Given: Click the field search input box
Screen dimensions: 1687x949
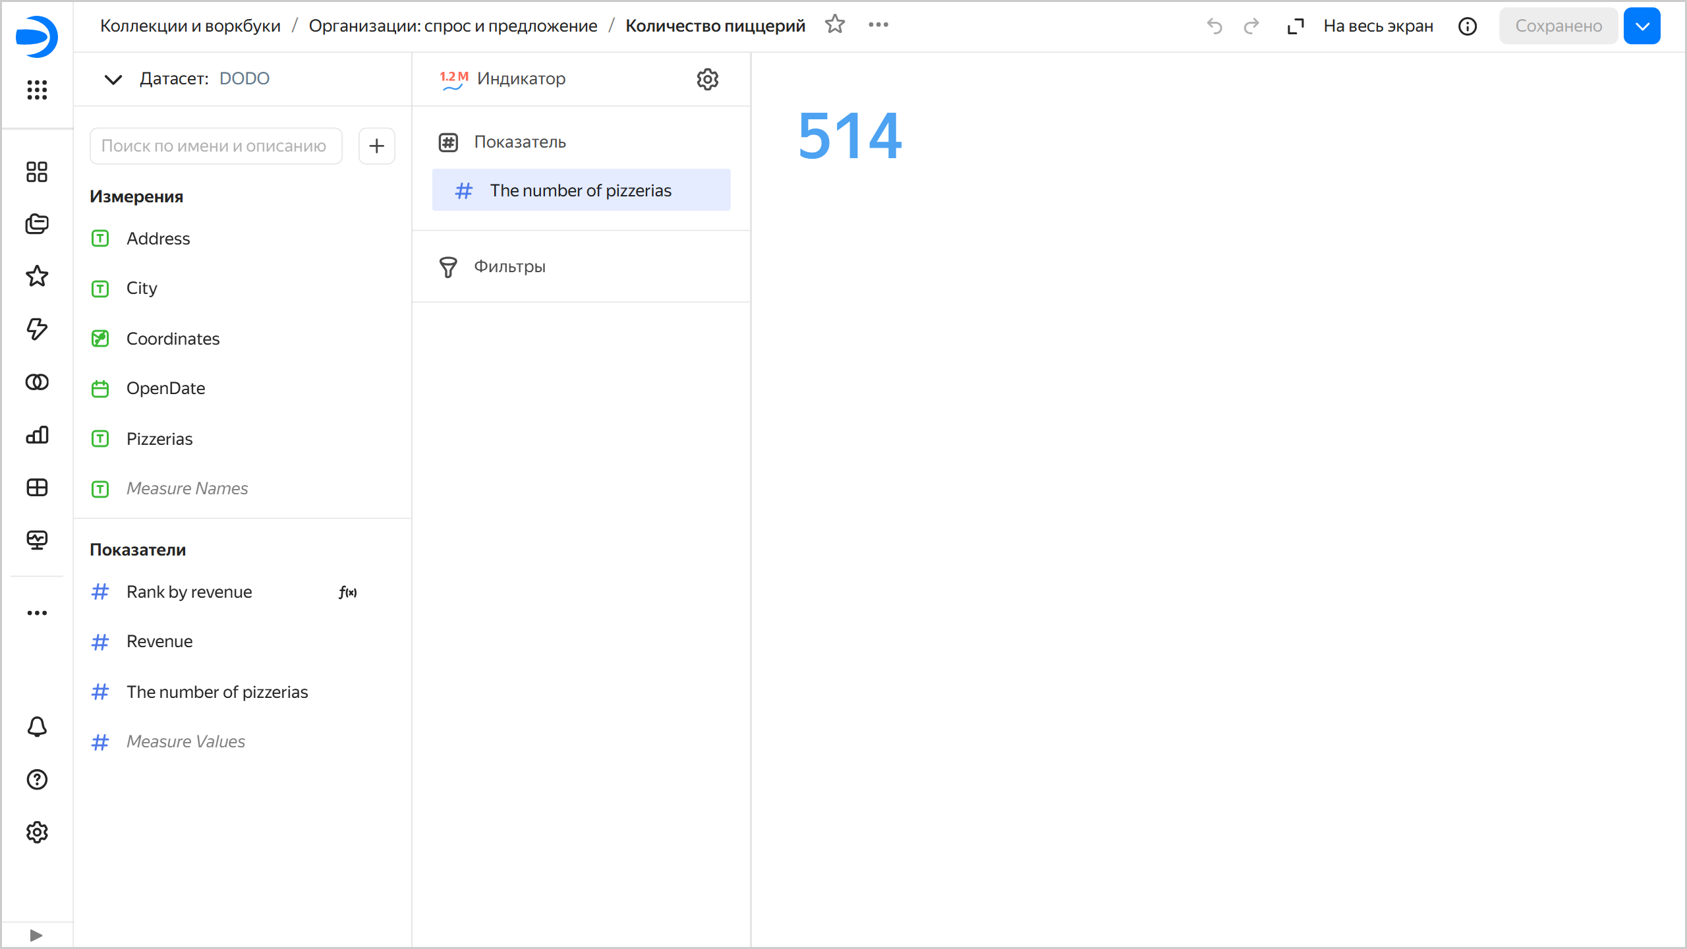Looking at the screenshot, I should pyautogui.click(x=215, y=146).
